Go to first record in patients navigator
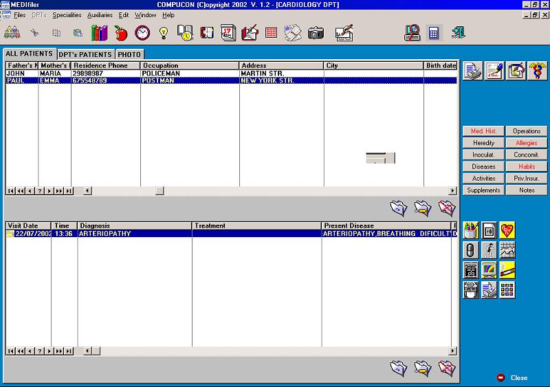The width and height of the screenshot is (550, 387). (x=11, y=191)
